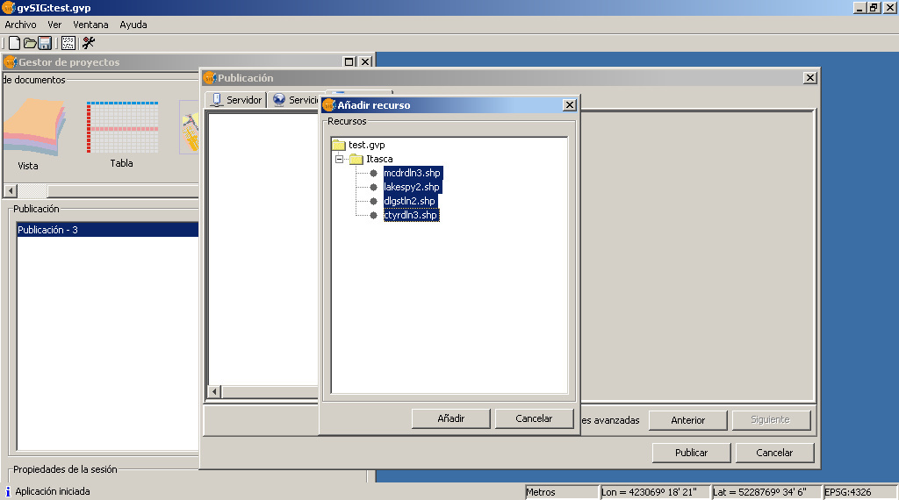Click the New project toolbar icon
This screenshot has width=899, height=500.
[x=14, y=43]
